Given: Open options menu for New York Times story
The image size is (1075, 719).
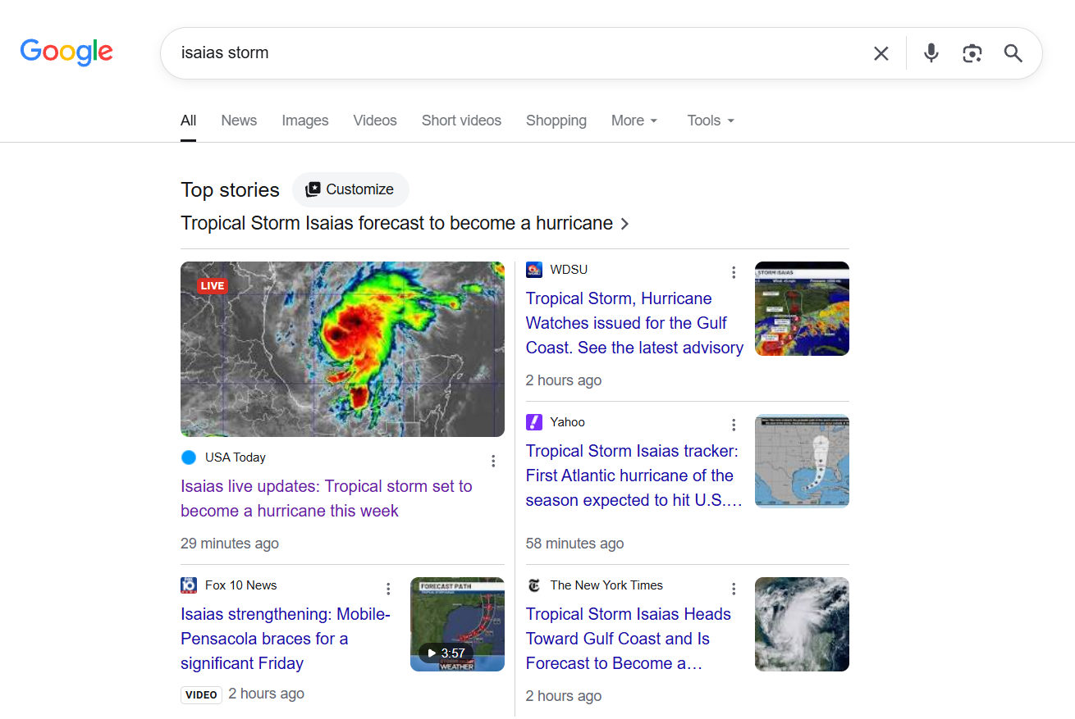Looking at the screenshot, I should click(734, 589).
